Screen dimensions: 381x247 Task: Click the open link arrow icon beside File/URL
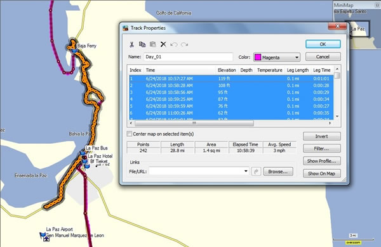[256, 172]
